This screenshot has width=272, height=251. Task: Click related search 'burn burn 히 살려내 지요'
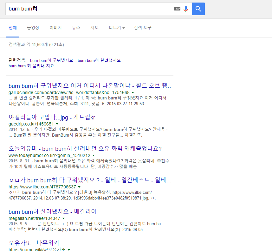click(31, 66)
